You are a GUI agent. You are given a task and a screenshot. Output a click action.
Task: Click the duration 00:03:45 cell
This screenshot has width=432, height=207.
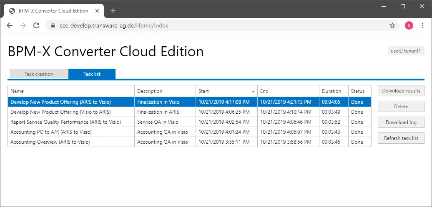pos(334,142)
